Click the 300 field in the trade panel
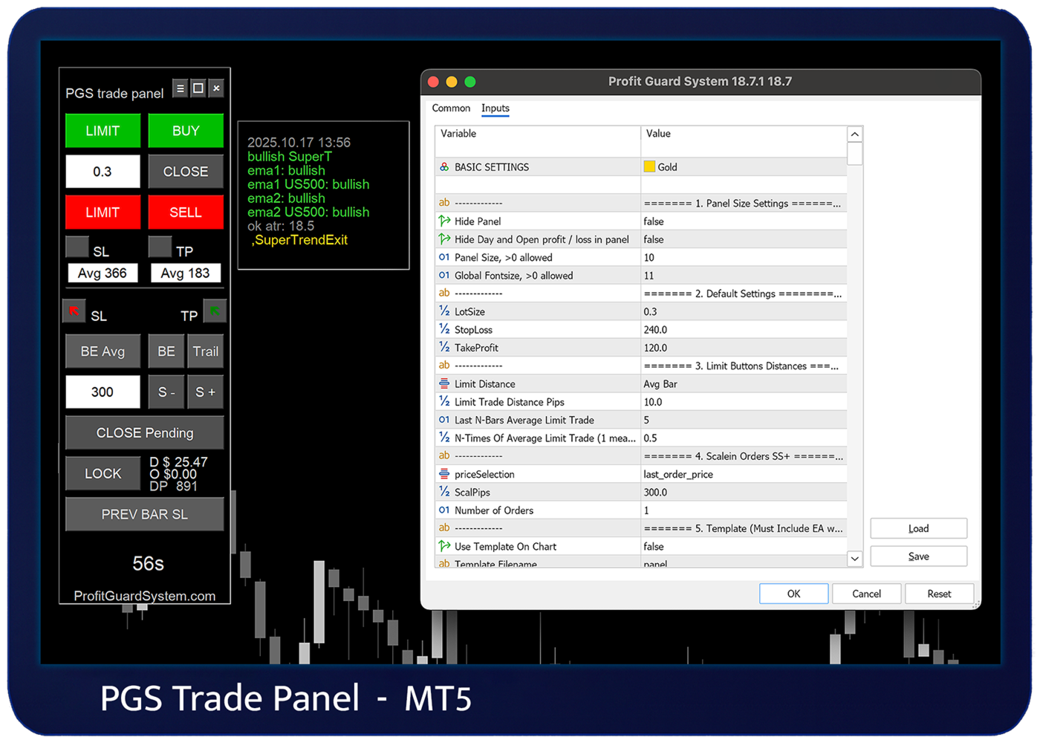 click(x=103, y=392)
